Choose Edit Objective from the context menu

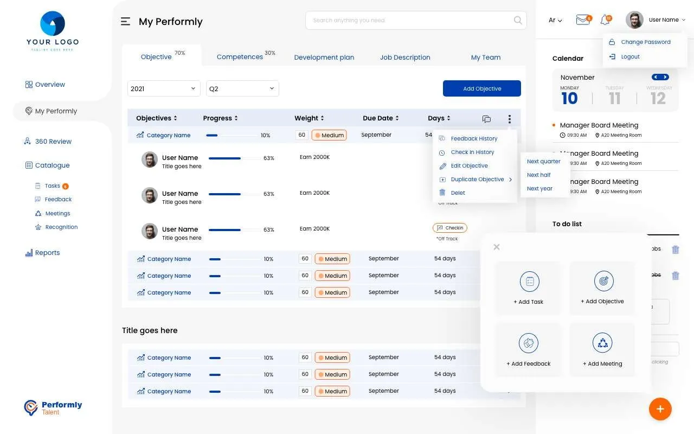click(470, 165)
